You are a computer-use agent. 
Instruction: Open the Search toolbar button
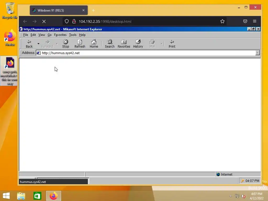(110, 44)
